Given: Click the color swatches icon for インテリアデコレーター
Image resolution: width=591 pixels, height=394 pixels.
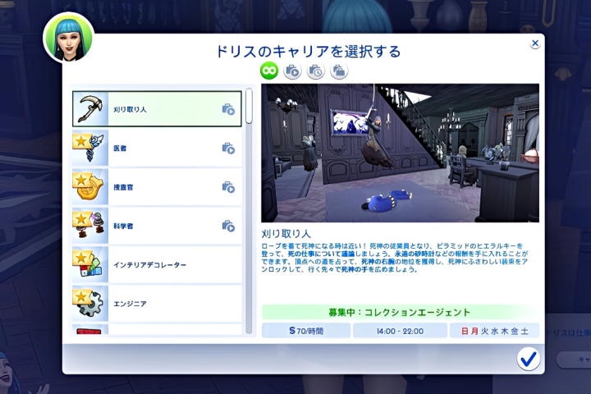Looking at the screenshot, I should click(x=89, y=264).
